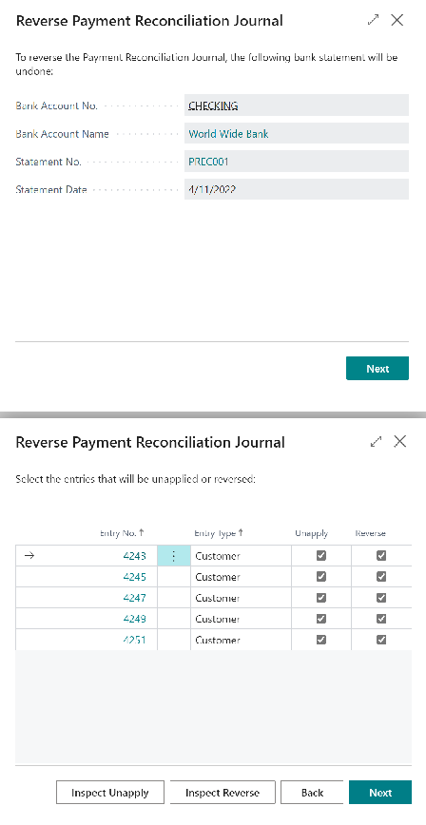426x825 pixels.
Task: Expand the top dialog with the arrows icon
Action: click(373, 21)
